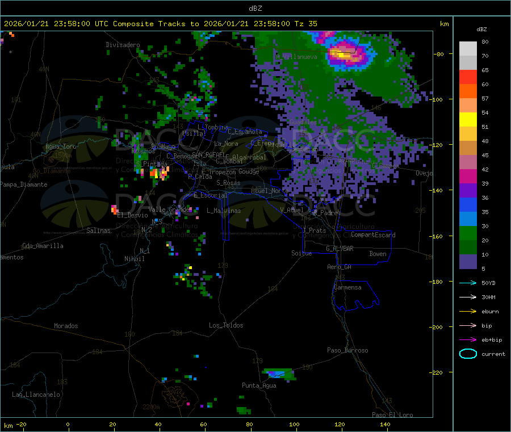Select the red swatch between 65 and 60
The image size is (511, 432).
[468, 77]
